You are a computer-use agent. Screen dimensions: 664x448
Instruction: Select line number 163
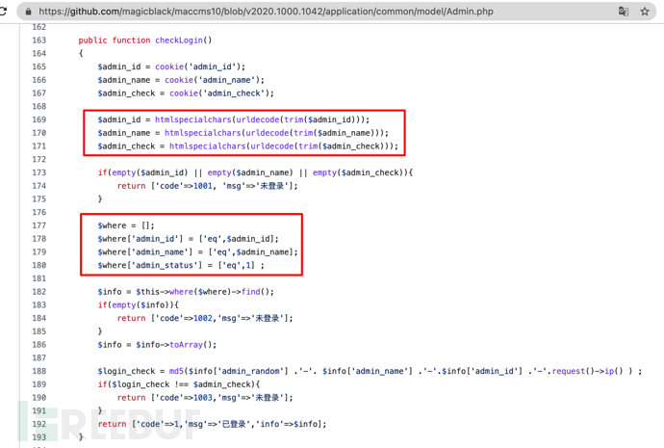38,40
